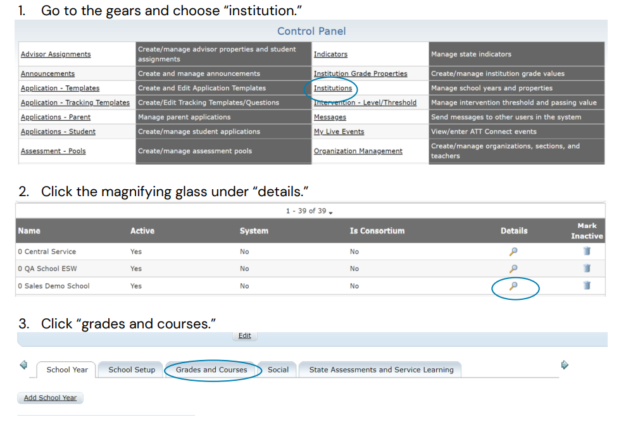Open the Messages link
The height and width of the screenshot is (422, 633).
pos(330,117)
